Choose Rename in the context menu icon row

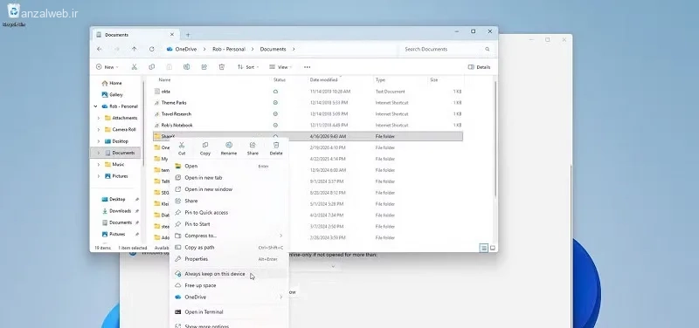[229, 148]
